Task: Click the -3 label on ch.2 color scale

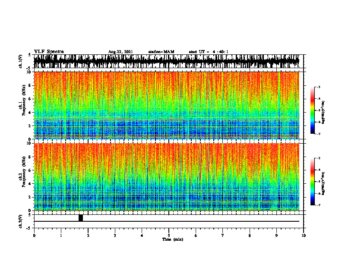Action: (x=319, y=158)
